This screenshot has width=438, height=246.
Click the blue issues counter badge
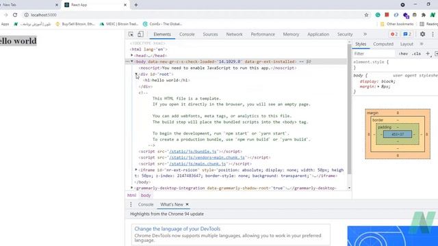click(x=407, y=34)
